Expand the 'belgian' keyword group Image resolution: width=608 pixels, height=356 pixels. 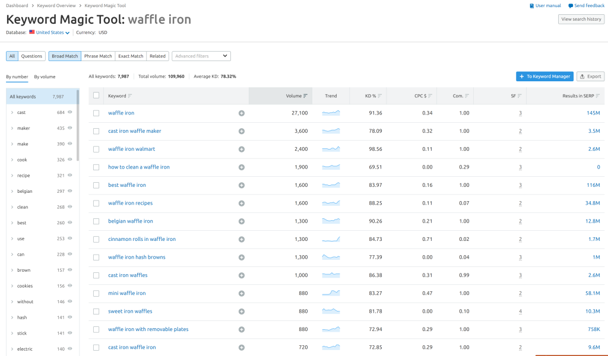[12, 191]
